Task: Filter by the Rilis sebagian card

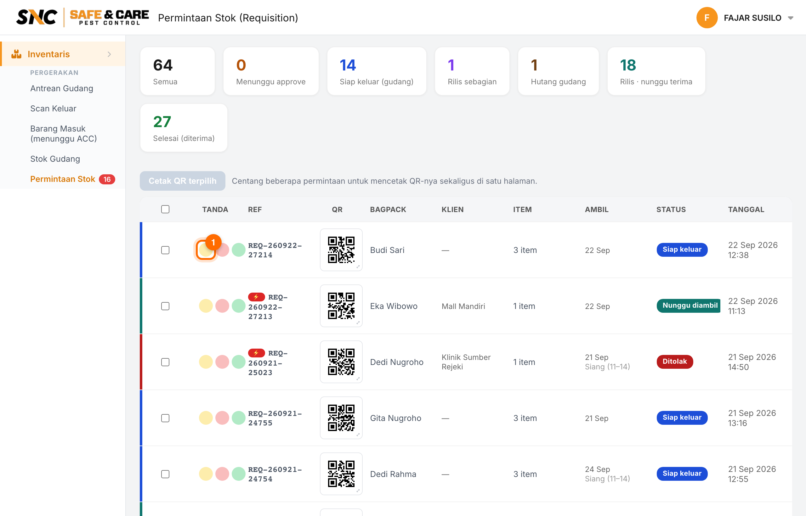Action: [x=472, y=71]
